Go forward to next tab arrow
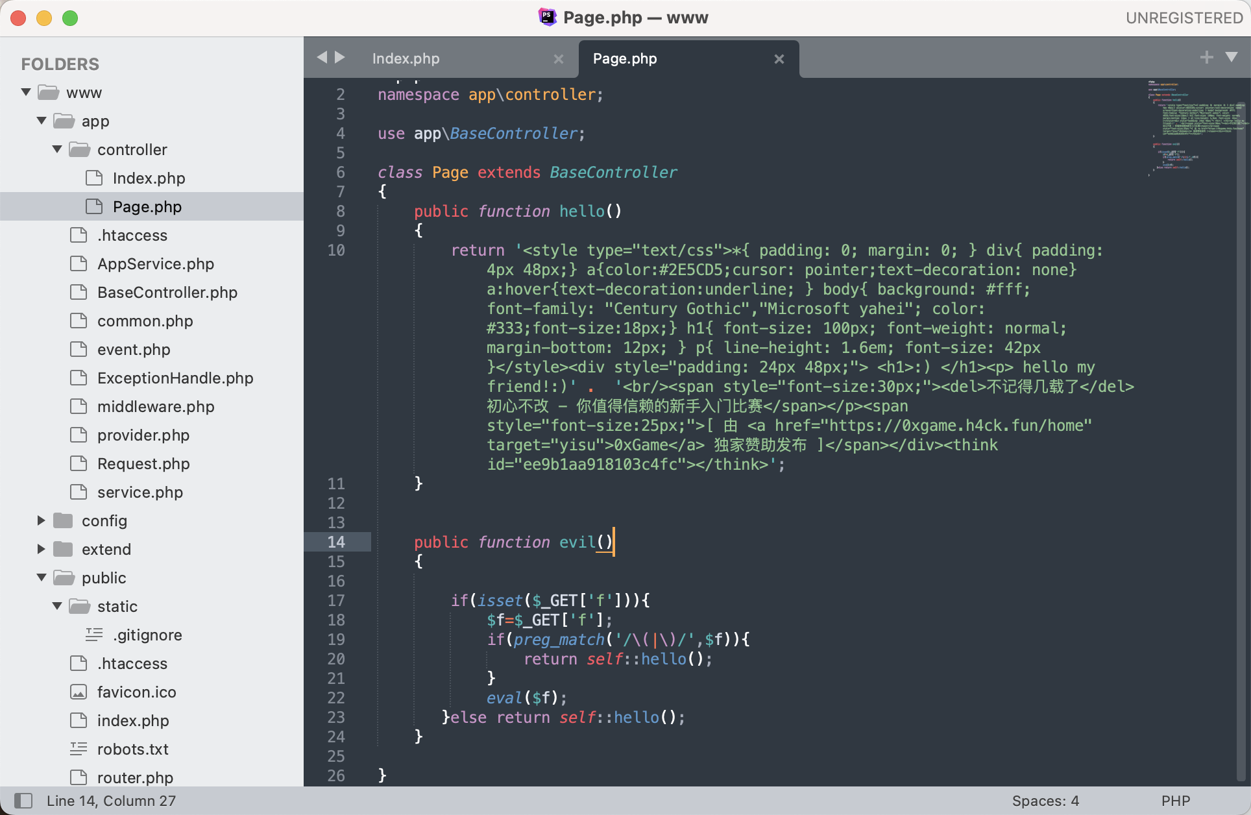This screenshot has height=815, width=1251. click(339, 58)
